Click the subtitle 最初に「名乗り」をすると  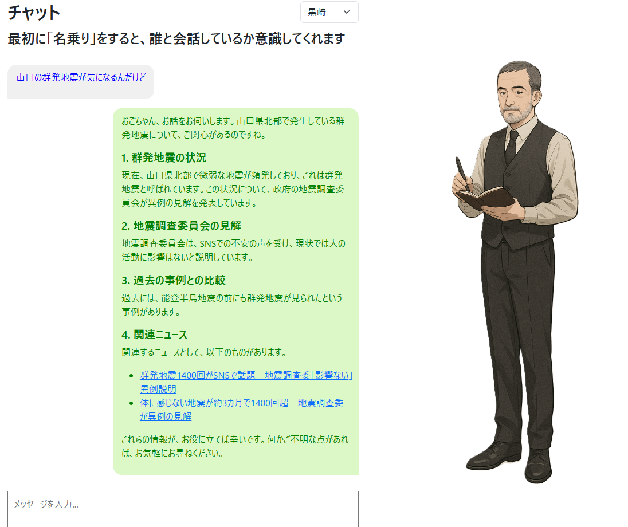176,39
